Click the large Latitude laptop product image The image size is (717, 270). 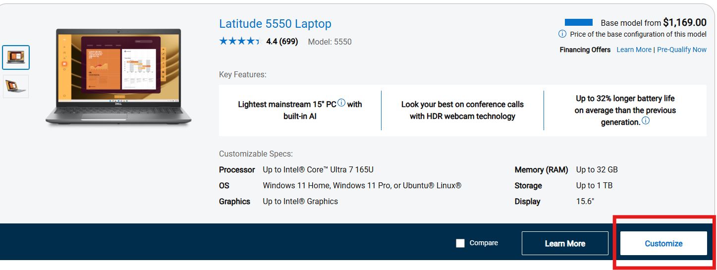coord(118,77)
